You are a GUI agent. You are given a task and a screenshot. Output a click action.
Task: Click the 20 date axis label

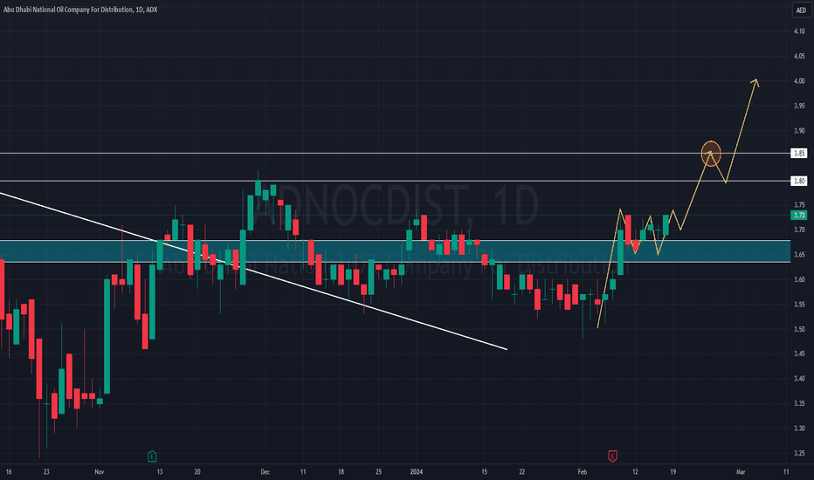[x=197, y=471]
